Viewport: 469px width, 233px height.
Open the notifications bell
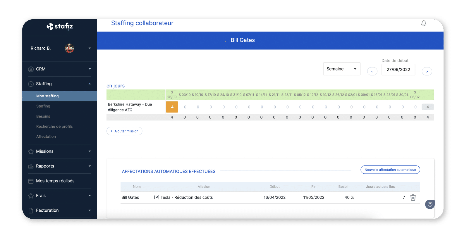tap(423, 23)
